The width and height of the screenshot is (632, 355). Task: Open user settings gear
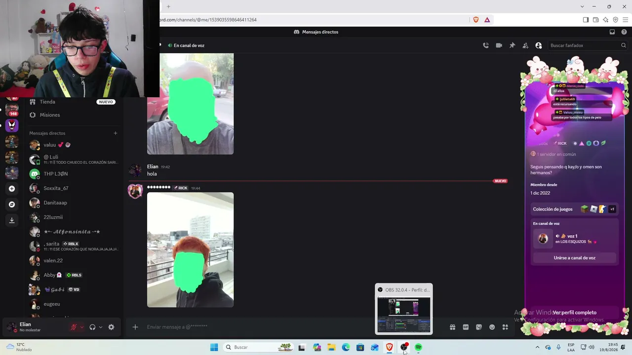tap(111, 327)
